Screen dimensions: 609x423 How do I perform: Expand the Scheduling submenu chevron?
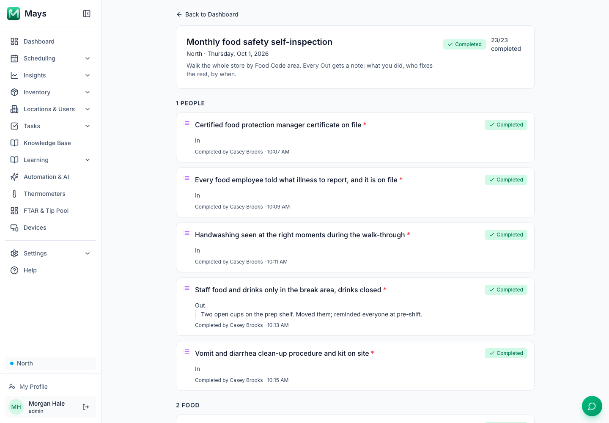(x=88, y=58)
